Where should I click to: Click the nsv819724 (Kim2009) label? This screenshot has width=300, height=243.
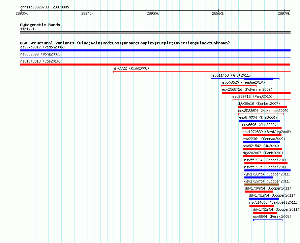click(258, 118)
